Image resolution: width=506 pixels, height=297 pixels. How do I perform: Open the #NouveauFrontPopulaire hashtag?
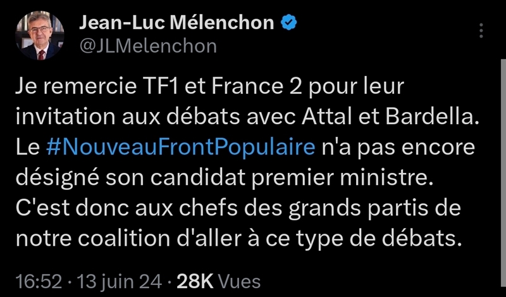[x=180, y=148]
